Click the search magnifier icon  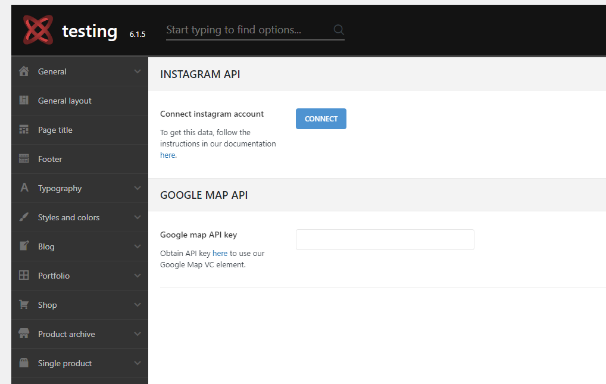[339, 30]
